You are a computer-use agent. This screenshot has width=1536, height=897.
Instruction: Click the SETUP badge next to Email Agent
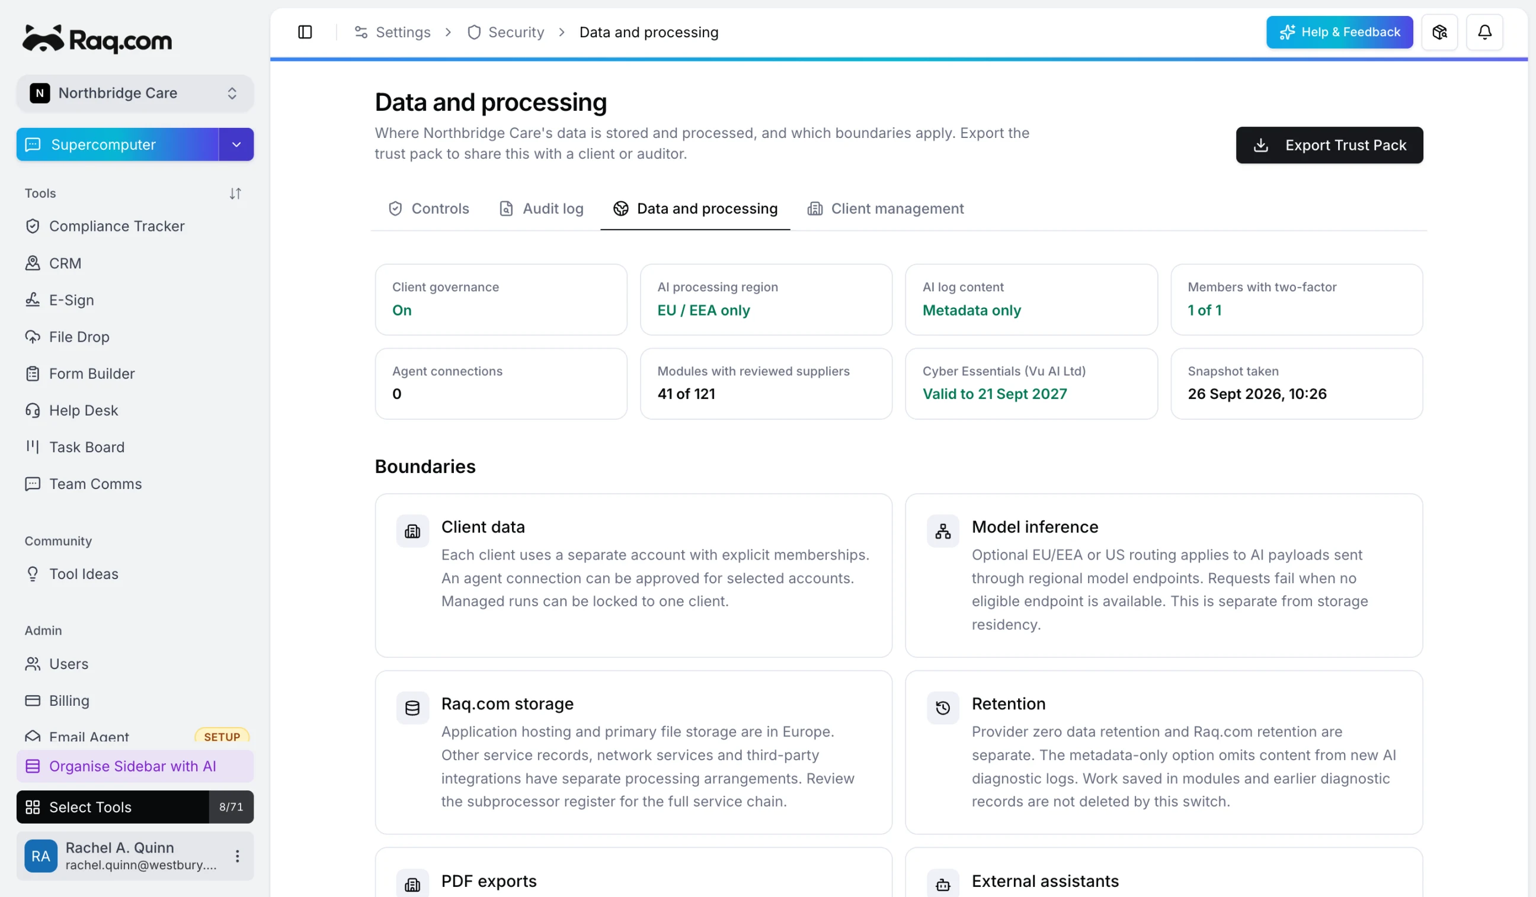[x=222, y=736]
